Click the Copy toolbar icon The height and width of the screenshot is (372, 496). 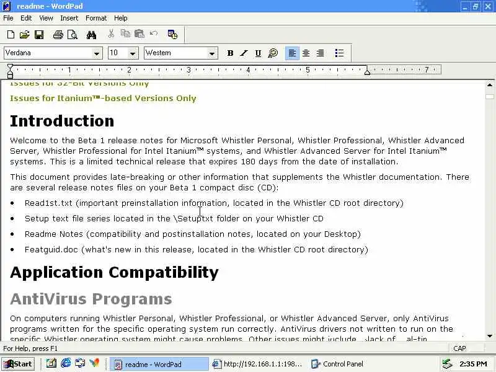pyautogui.click(x=126, y=33)
